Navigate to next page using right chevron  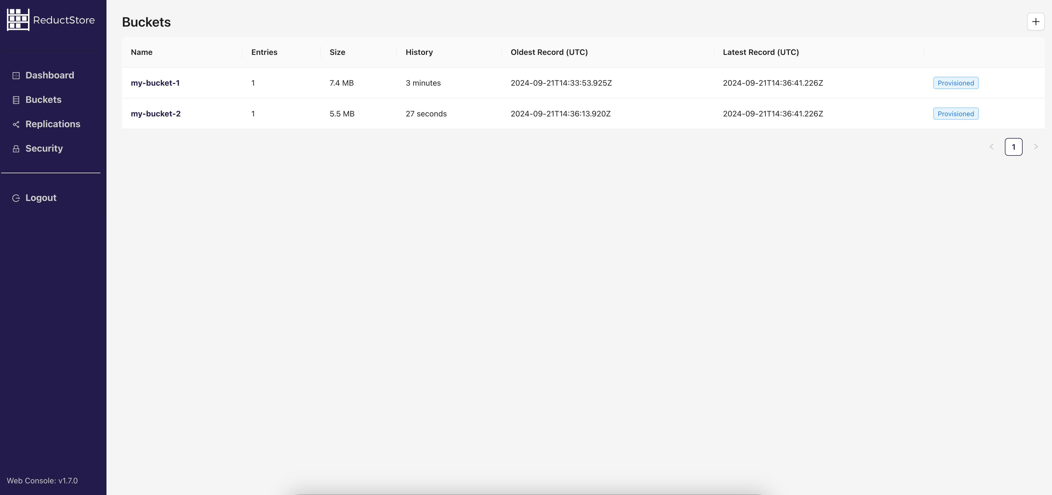1035,146
